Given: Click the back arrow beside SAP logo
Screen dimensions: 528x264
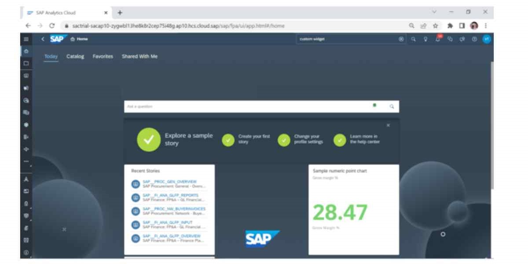Looking at the screenshot, I should (43, 39).
